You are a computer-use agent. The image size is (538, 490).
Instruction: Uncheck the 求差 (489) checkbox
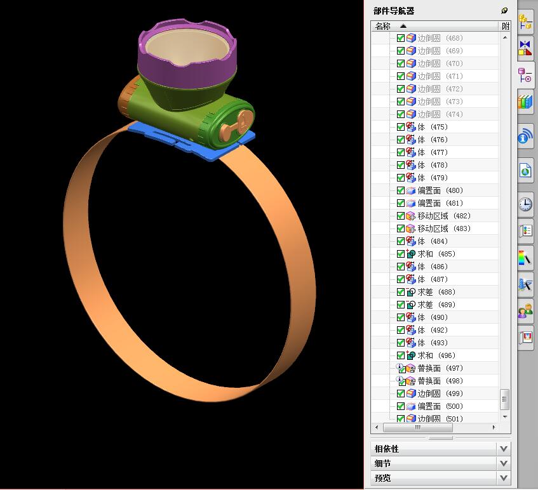(400, 305)
